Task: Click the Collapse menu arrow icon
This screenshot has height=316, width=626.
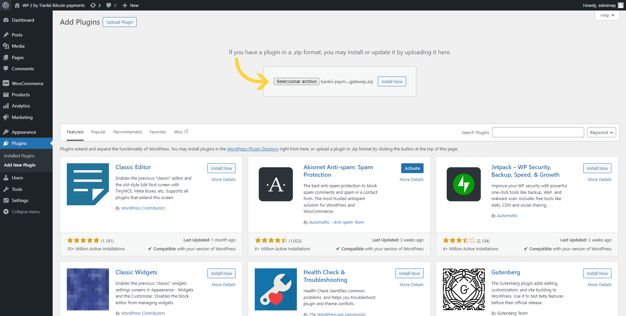Action: [6, 212]
